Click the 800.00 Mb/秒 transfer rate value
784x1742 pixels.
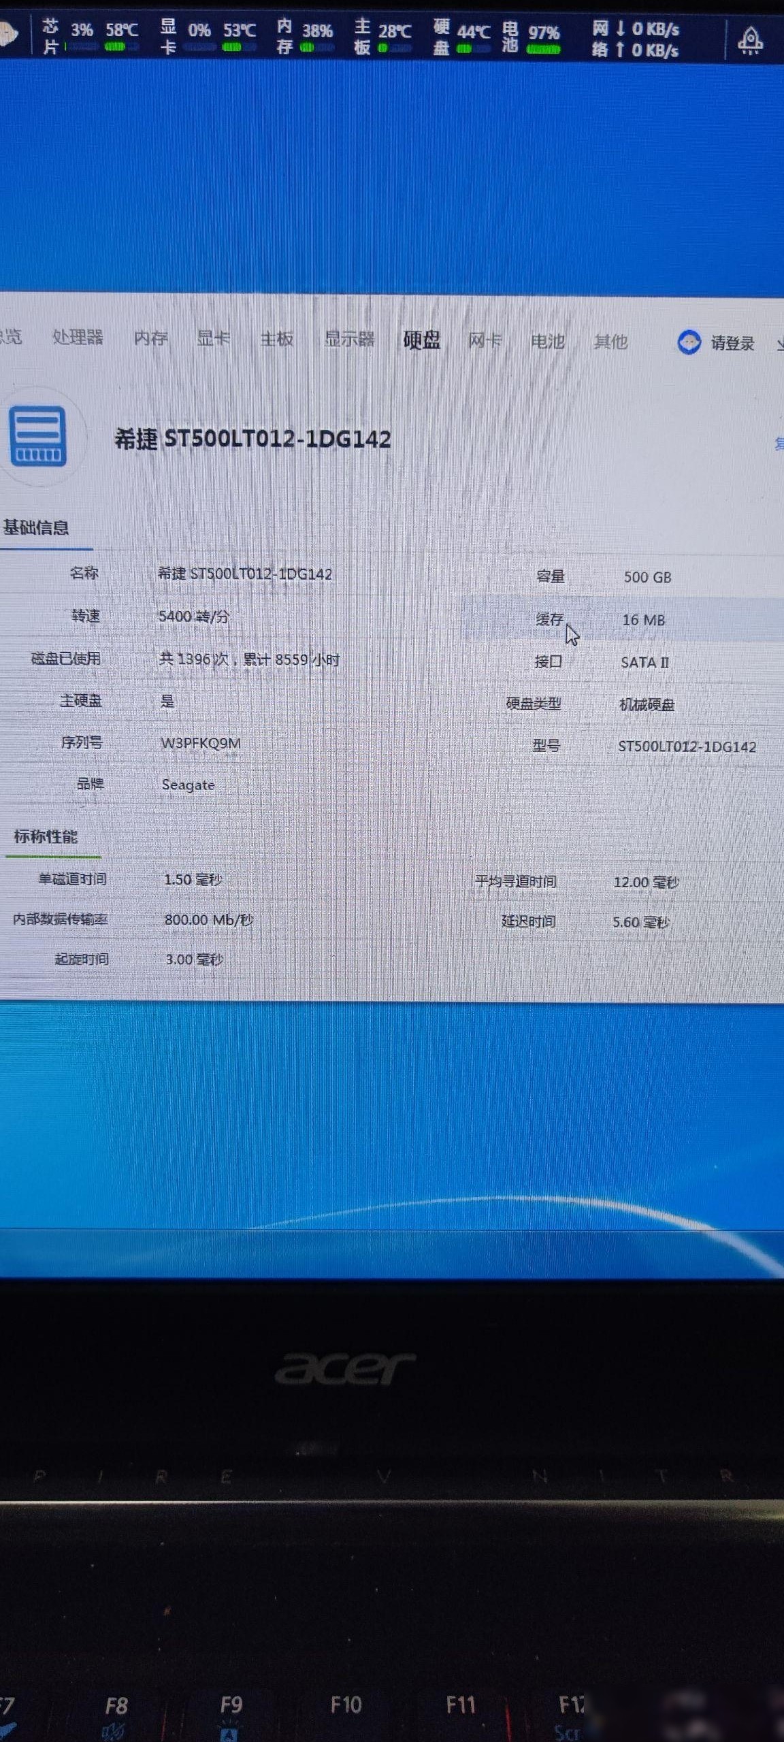pos(208,919)
